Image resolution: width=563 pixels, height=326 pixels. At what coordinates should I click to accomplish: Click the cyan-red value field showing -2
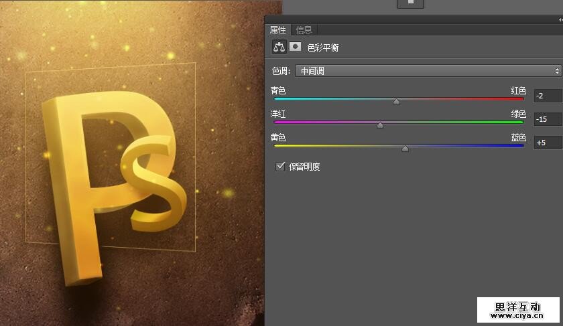pyautogui.click(x=548, y=96)
